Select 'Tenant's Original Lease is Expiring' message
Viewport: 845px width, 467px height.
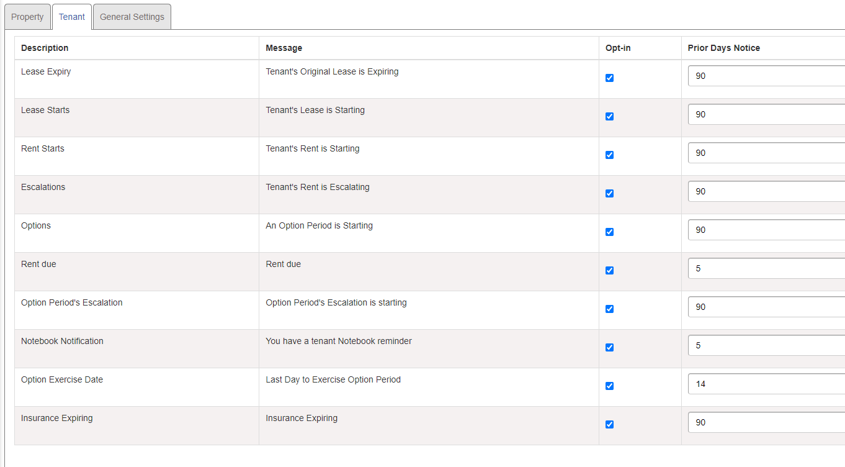pos(332,71)
